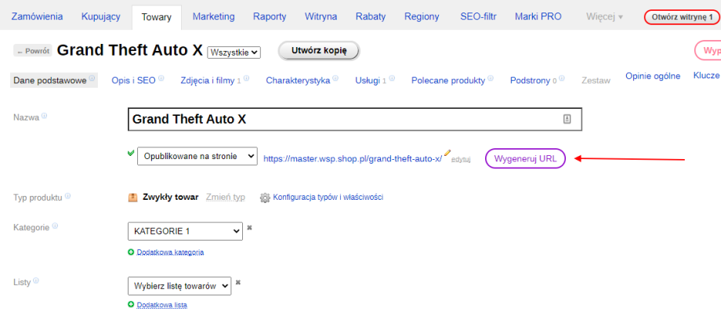Click the info icon beside Podstrony tab

pos(562,78)
